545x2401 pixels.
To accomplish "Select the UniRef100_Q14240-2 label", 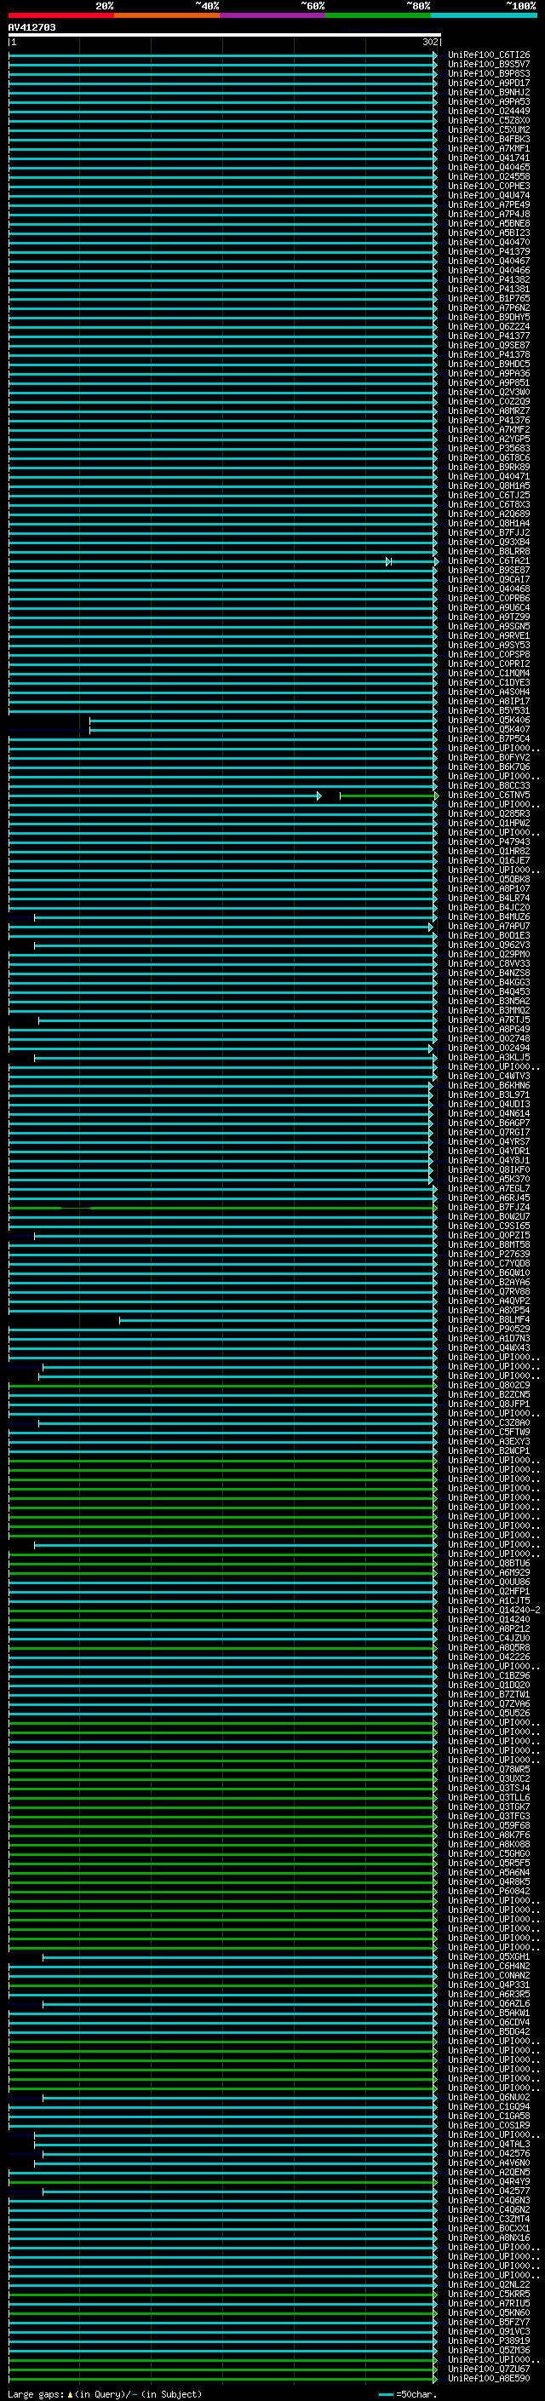I will pyautogui.click(x=494, y=1610).
